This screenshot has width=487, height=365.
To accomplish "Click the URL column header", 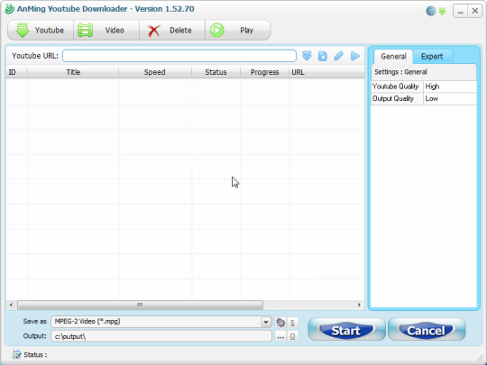I will coord(326,72).
